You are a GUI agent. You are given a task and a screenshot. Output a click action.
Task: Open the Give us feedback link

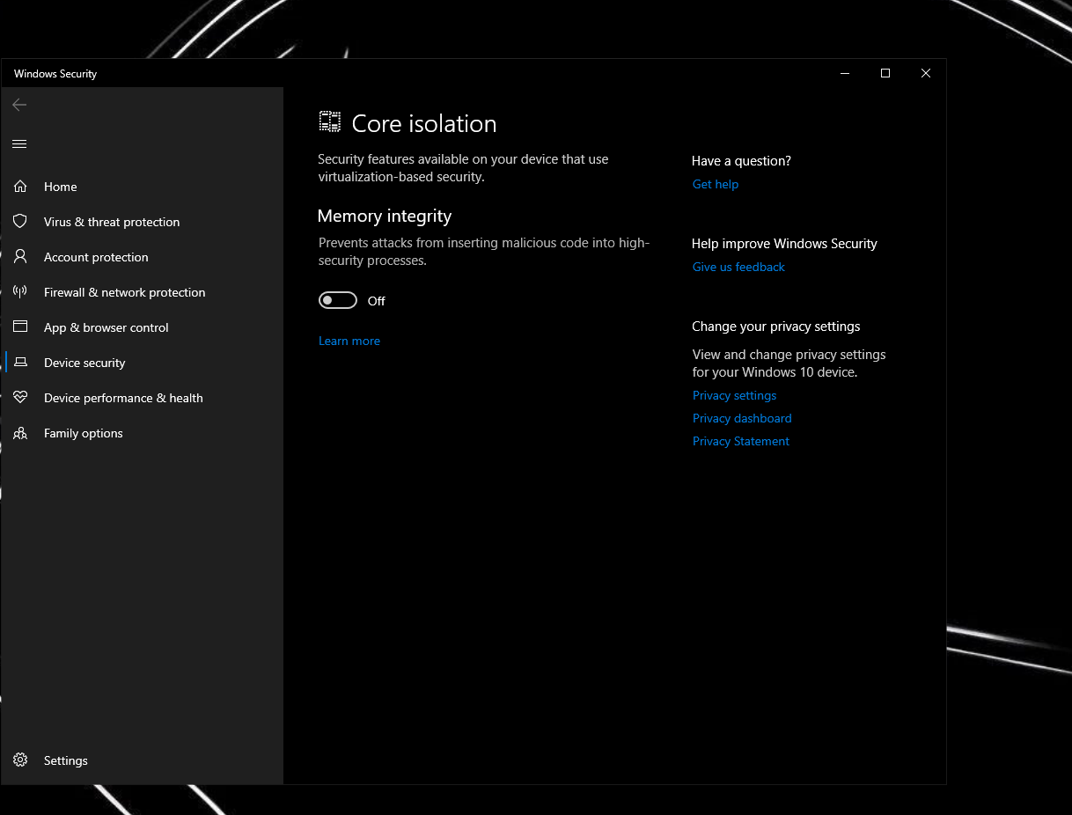(738, 267)
